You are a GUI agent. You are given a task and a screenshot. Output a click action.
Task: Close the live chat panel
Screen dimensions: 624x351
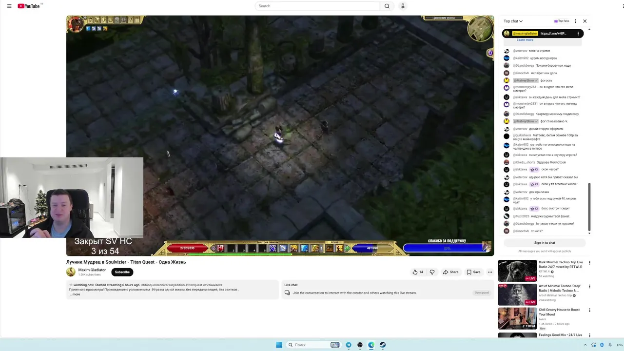(585, 21)
